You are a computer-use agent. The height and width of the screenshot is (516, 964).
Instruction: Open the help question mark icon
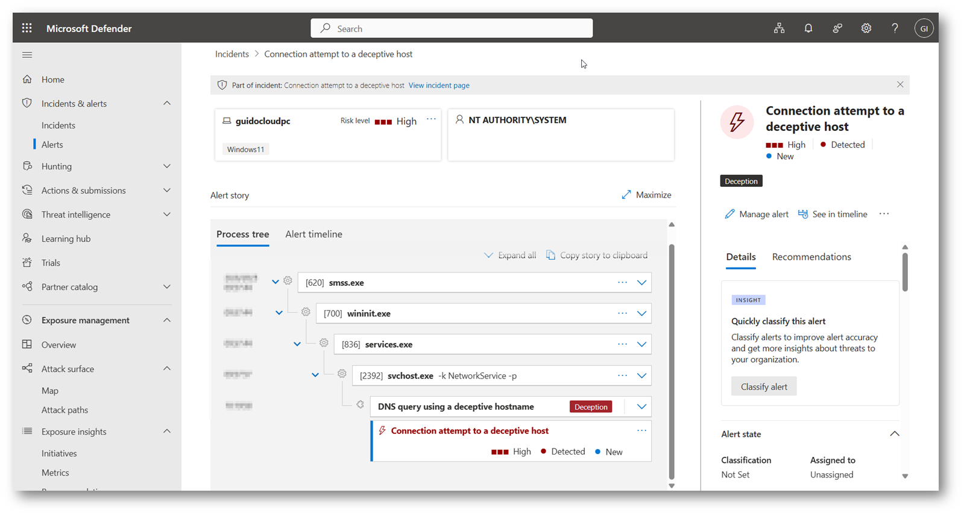895,28
